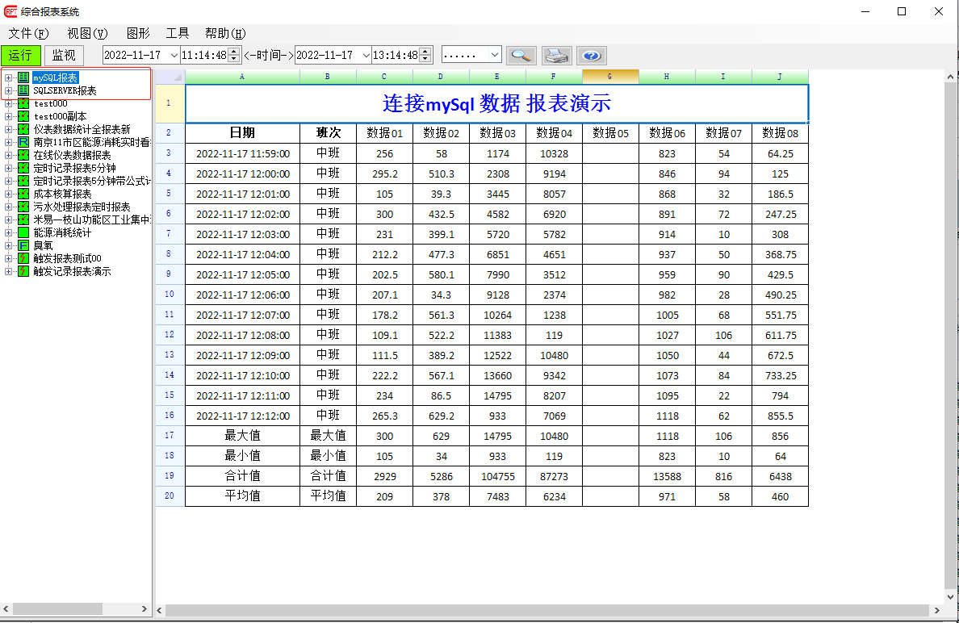Open the 文件(F) menu
Screen dimensions: 959x623
(28, 33)
